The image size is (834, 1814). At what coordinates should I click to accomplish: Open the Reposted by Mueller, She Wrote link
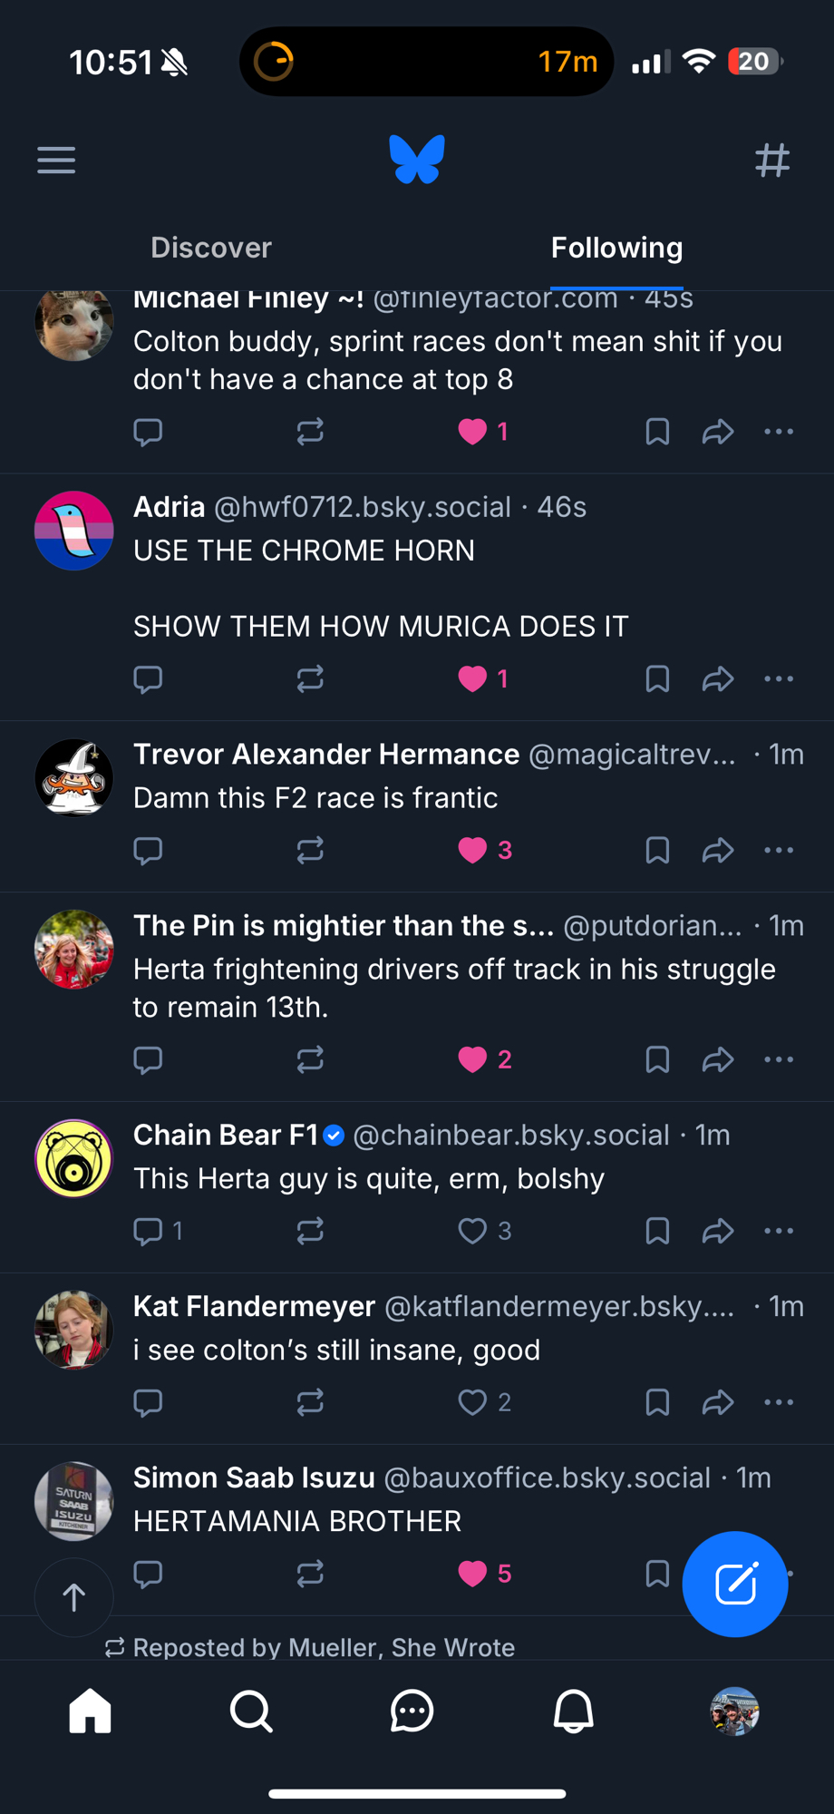coord(324,1647)
